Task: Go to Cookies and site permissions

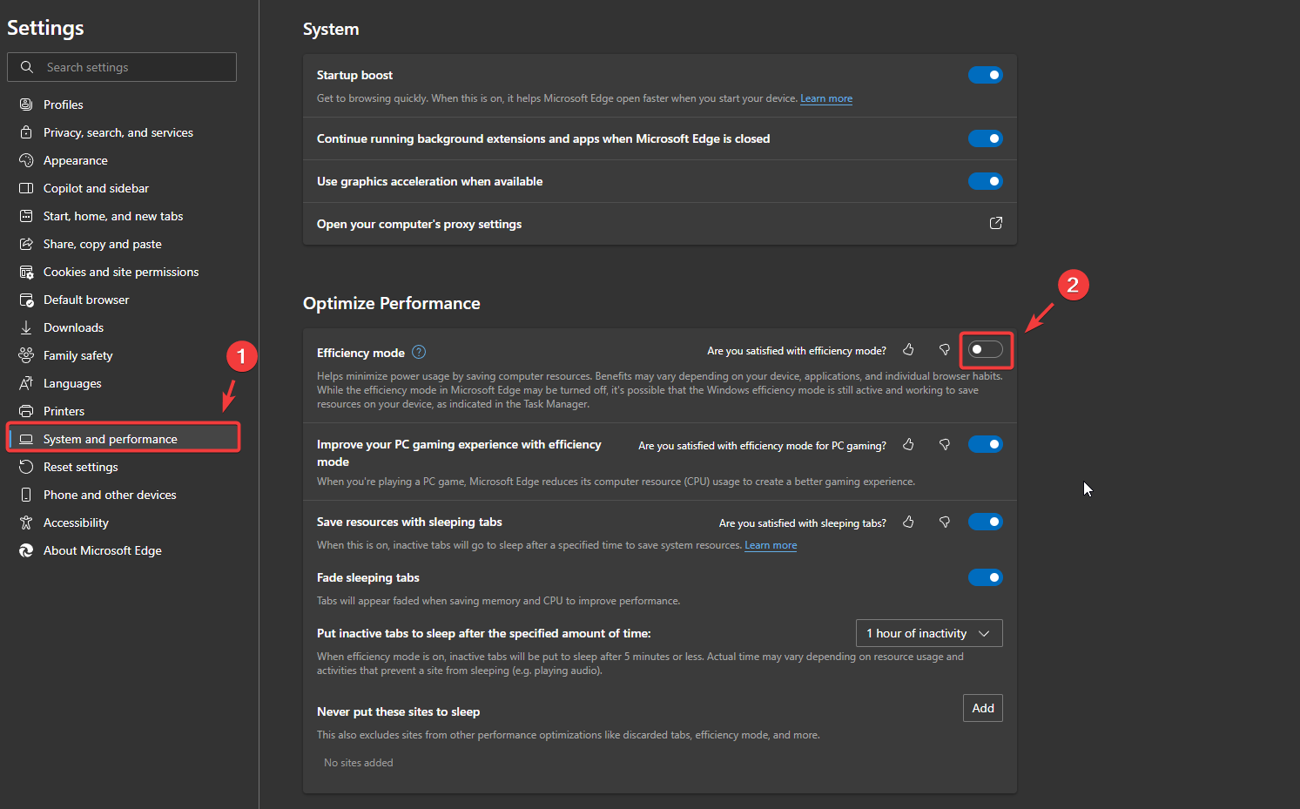Action: tap(120, 272)
